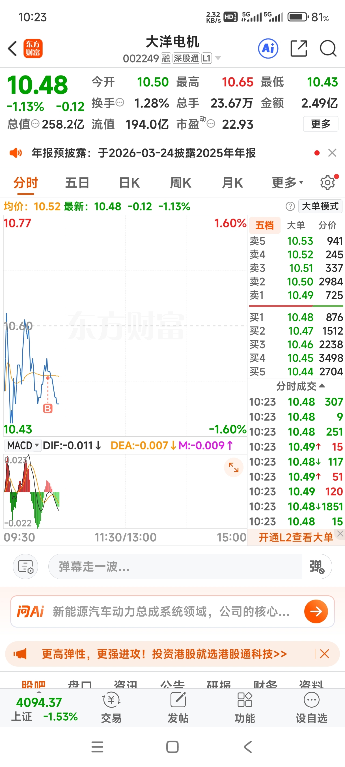345x767 pixels.
Task: Tap 更多 button for more quote data
Action: (321, 124)
